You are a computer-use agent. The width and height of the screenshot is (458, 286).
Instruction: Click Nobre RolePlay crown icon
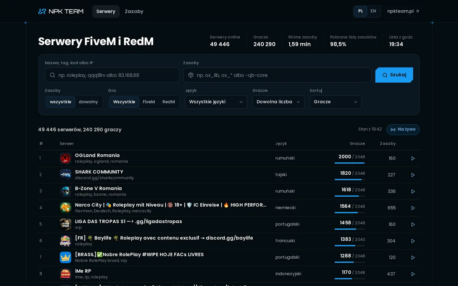66,257
